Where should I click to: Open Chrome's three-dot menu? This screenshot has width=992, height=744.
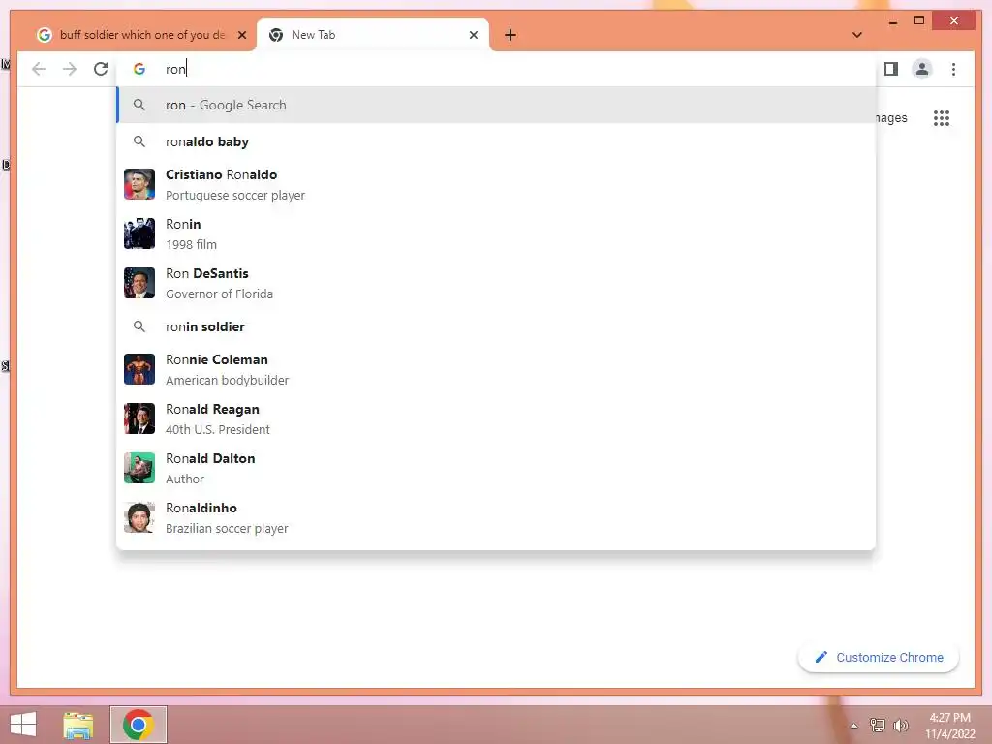pyautogui.click(x=953, y=69)
